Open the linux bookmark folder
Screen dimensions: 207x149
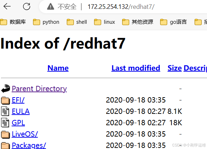point(104,22)
